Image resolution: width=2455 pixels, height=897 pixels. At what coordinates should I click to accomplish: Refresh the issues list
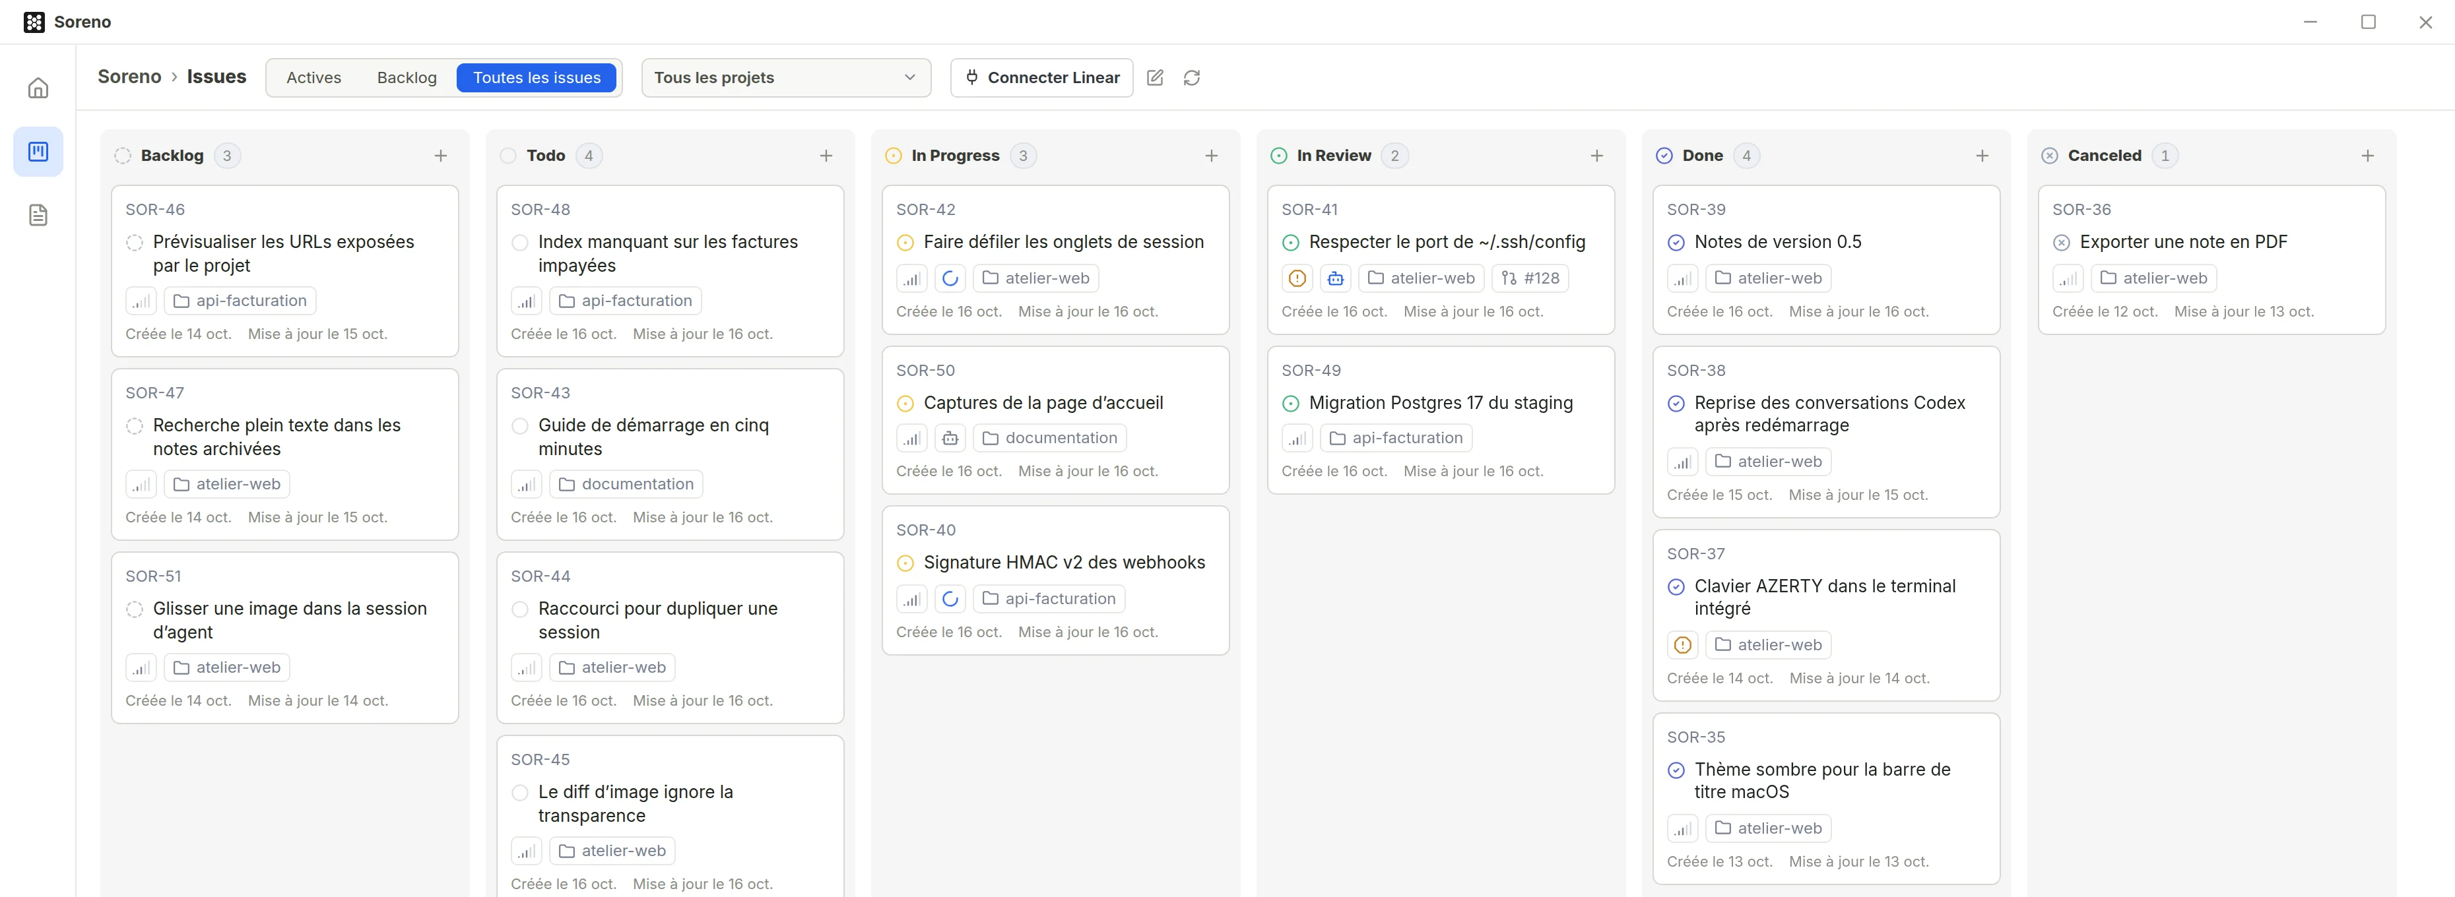click(x=1191, y=78)
